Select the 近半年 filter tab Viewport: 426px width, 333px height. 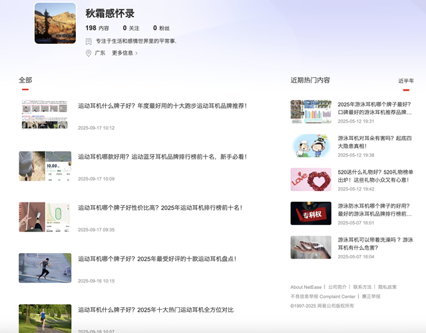[406, 81]
